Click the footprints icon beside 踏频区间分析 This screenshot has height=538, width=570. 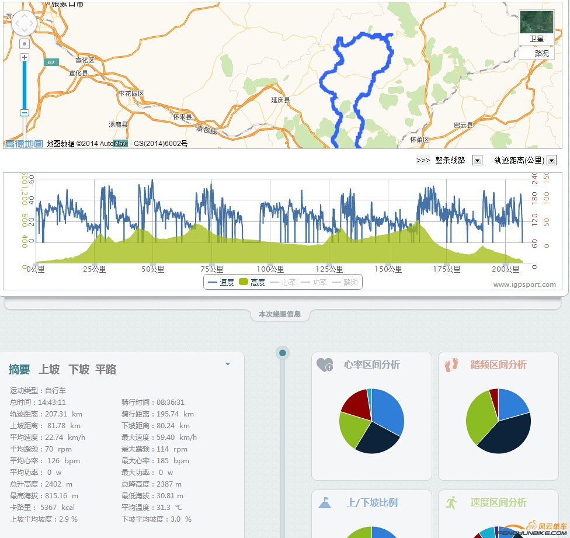point(452,365)
